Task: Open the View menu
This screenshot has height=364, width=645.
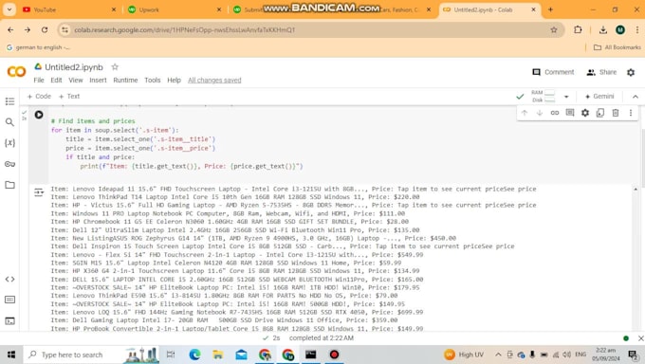Action: click(76, 81)
